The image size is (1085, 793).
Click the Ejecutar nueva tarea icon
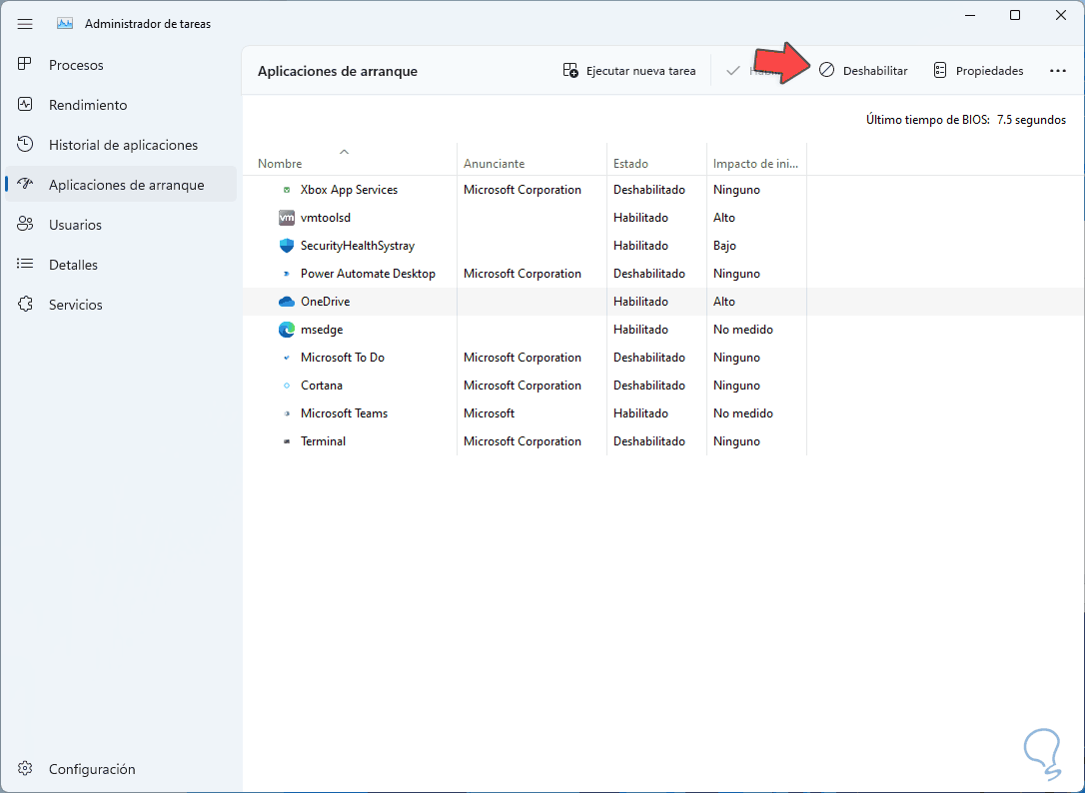pyautogui.click(x=570, y=71)
